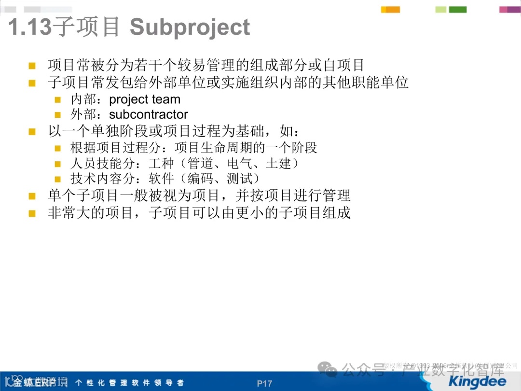Select the orange color block at top right
This screenshot has width=521, height=391.
(390, 9)
